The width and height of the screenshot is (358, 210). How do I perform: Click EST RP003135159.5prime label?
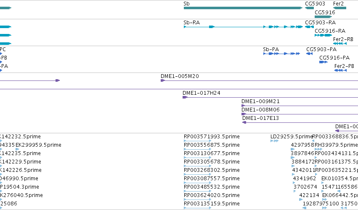(212, 204)
